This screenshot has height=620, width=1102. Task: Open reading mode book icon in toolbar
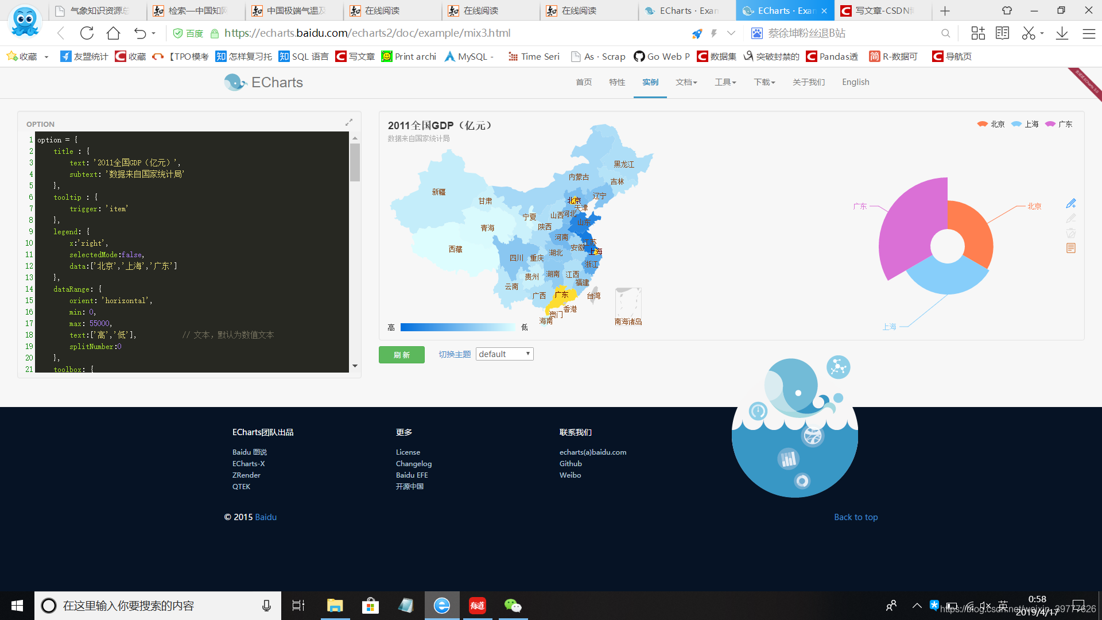coord(1003,33)
